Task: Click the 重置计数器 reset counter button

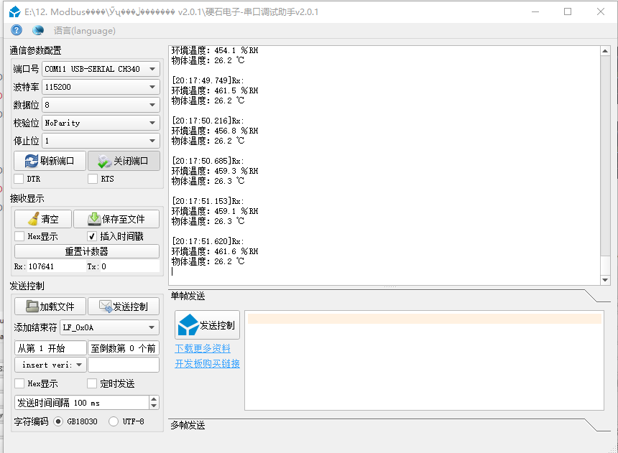Action: point(86,251)
